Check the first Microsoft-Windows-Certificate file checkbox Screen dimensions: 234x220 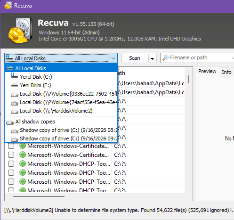point(11,146)
